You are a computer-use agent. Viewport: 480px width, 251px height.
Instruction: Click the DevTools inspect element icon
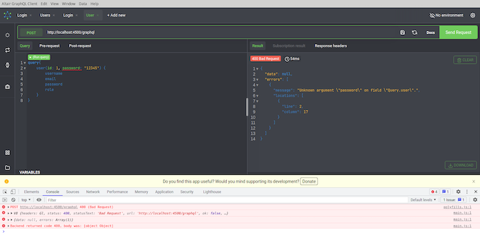point(5,192)
